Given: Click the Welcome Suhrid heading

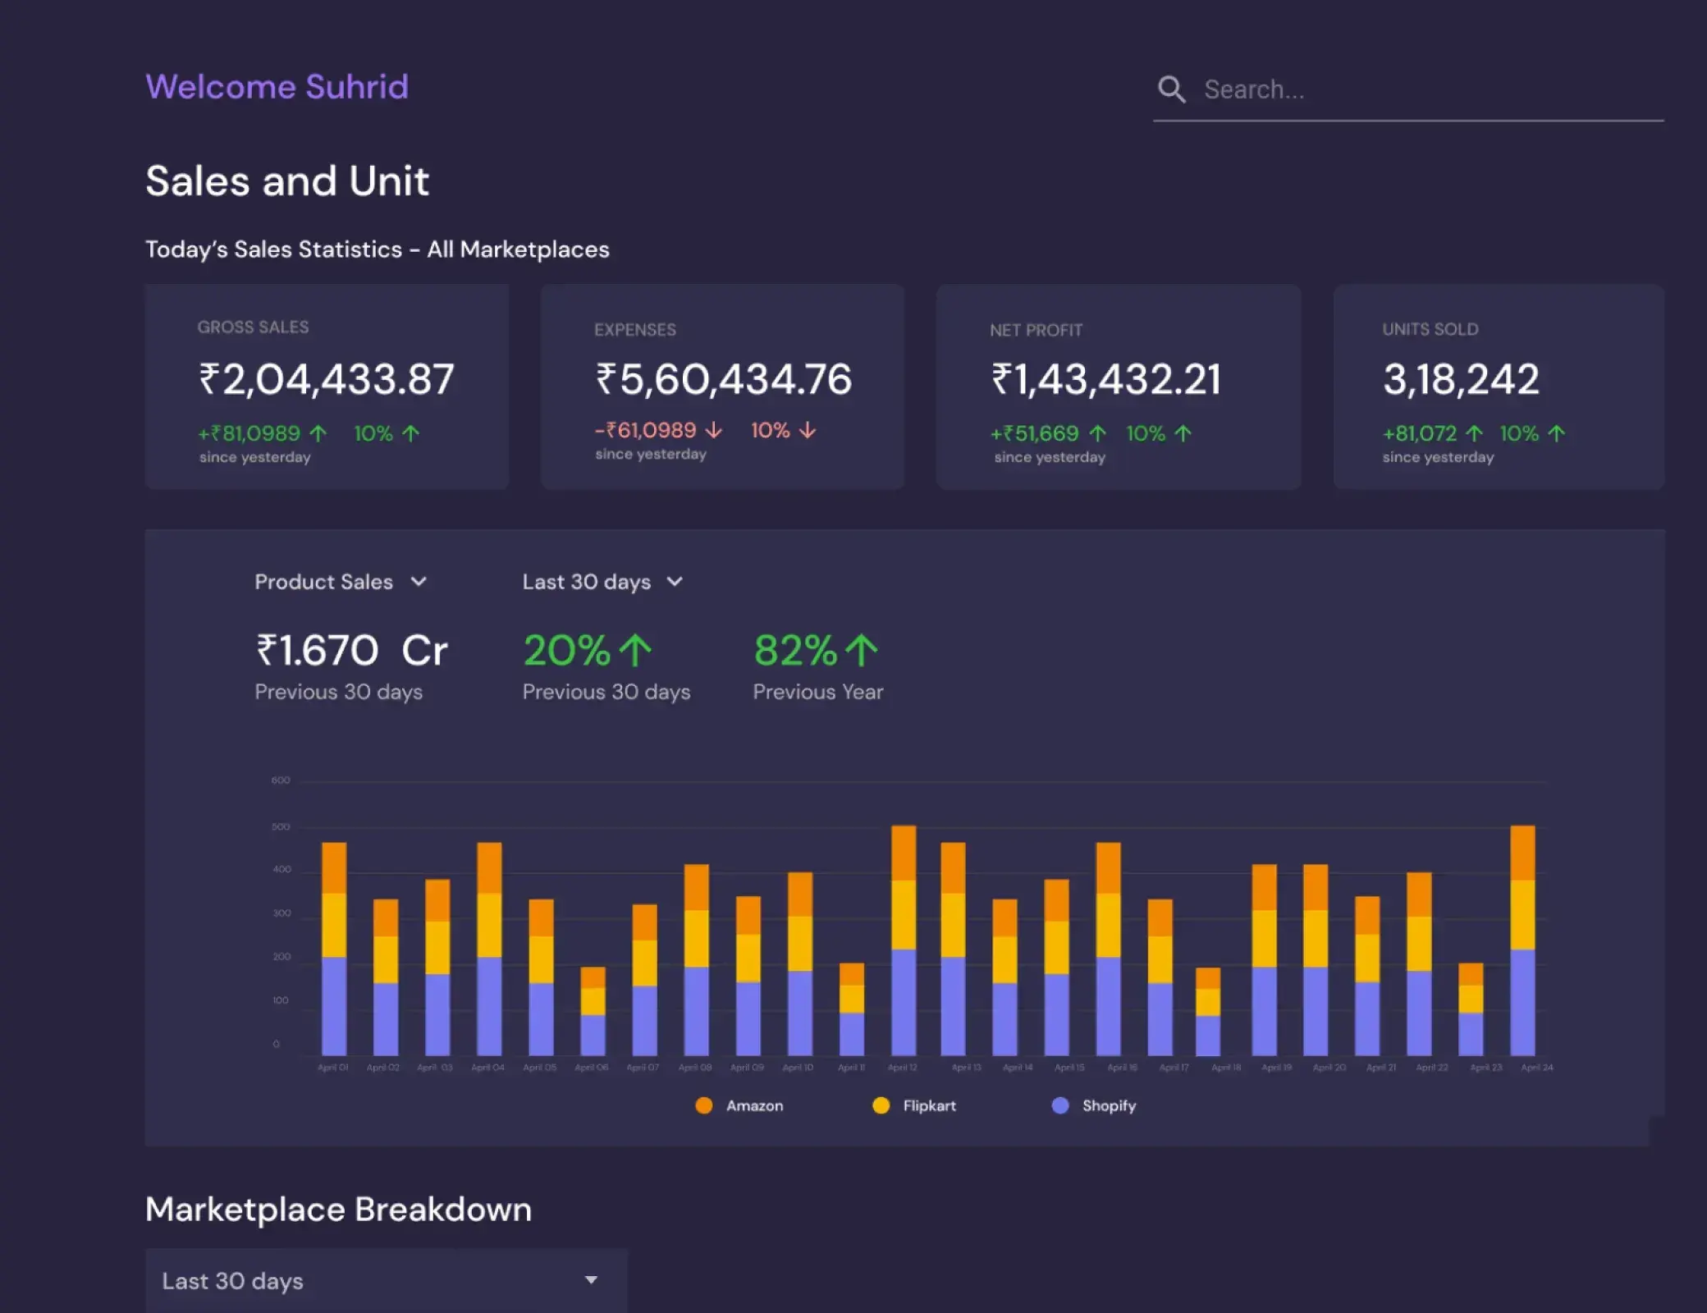Looking at the screenshot, I should 277,87.
